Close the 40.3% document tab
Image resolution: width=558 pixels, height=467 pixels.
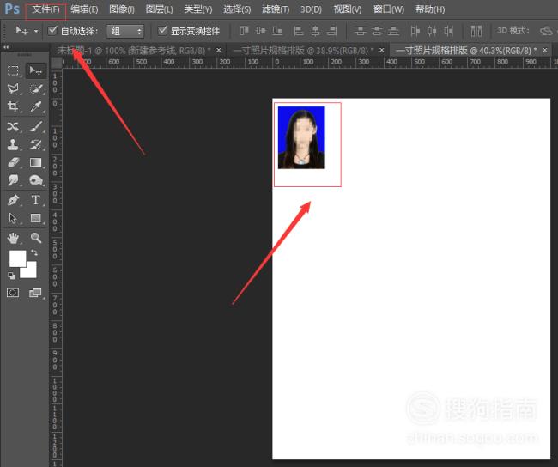coord(545,50)
